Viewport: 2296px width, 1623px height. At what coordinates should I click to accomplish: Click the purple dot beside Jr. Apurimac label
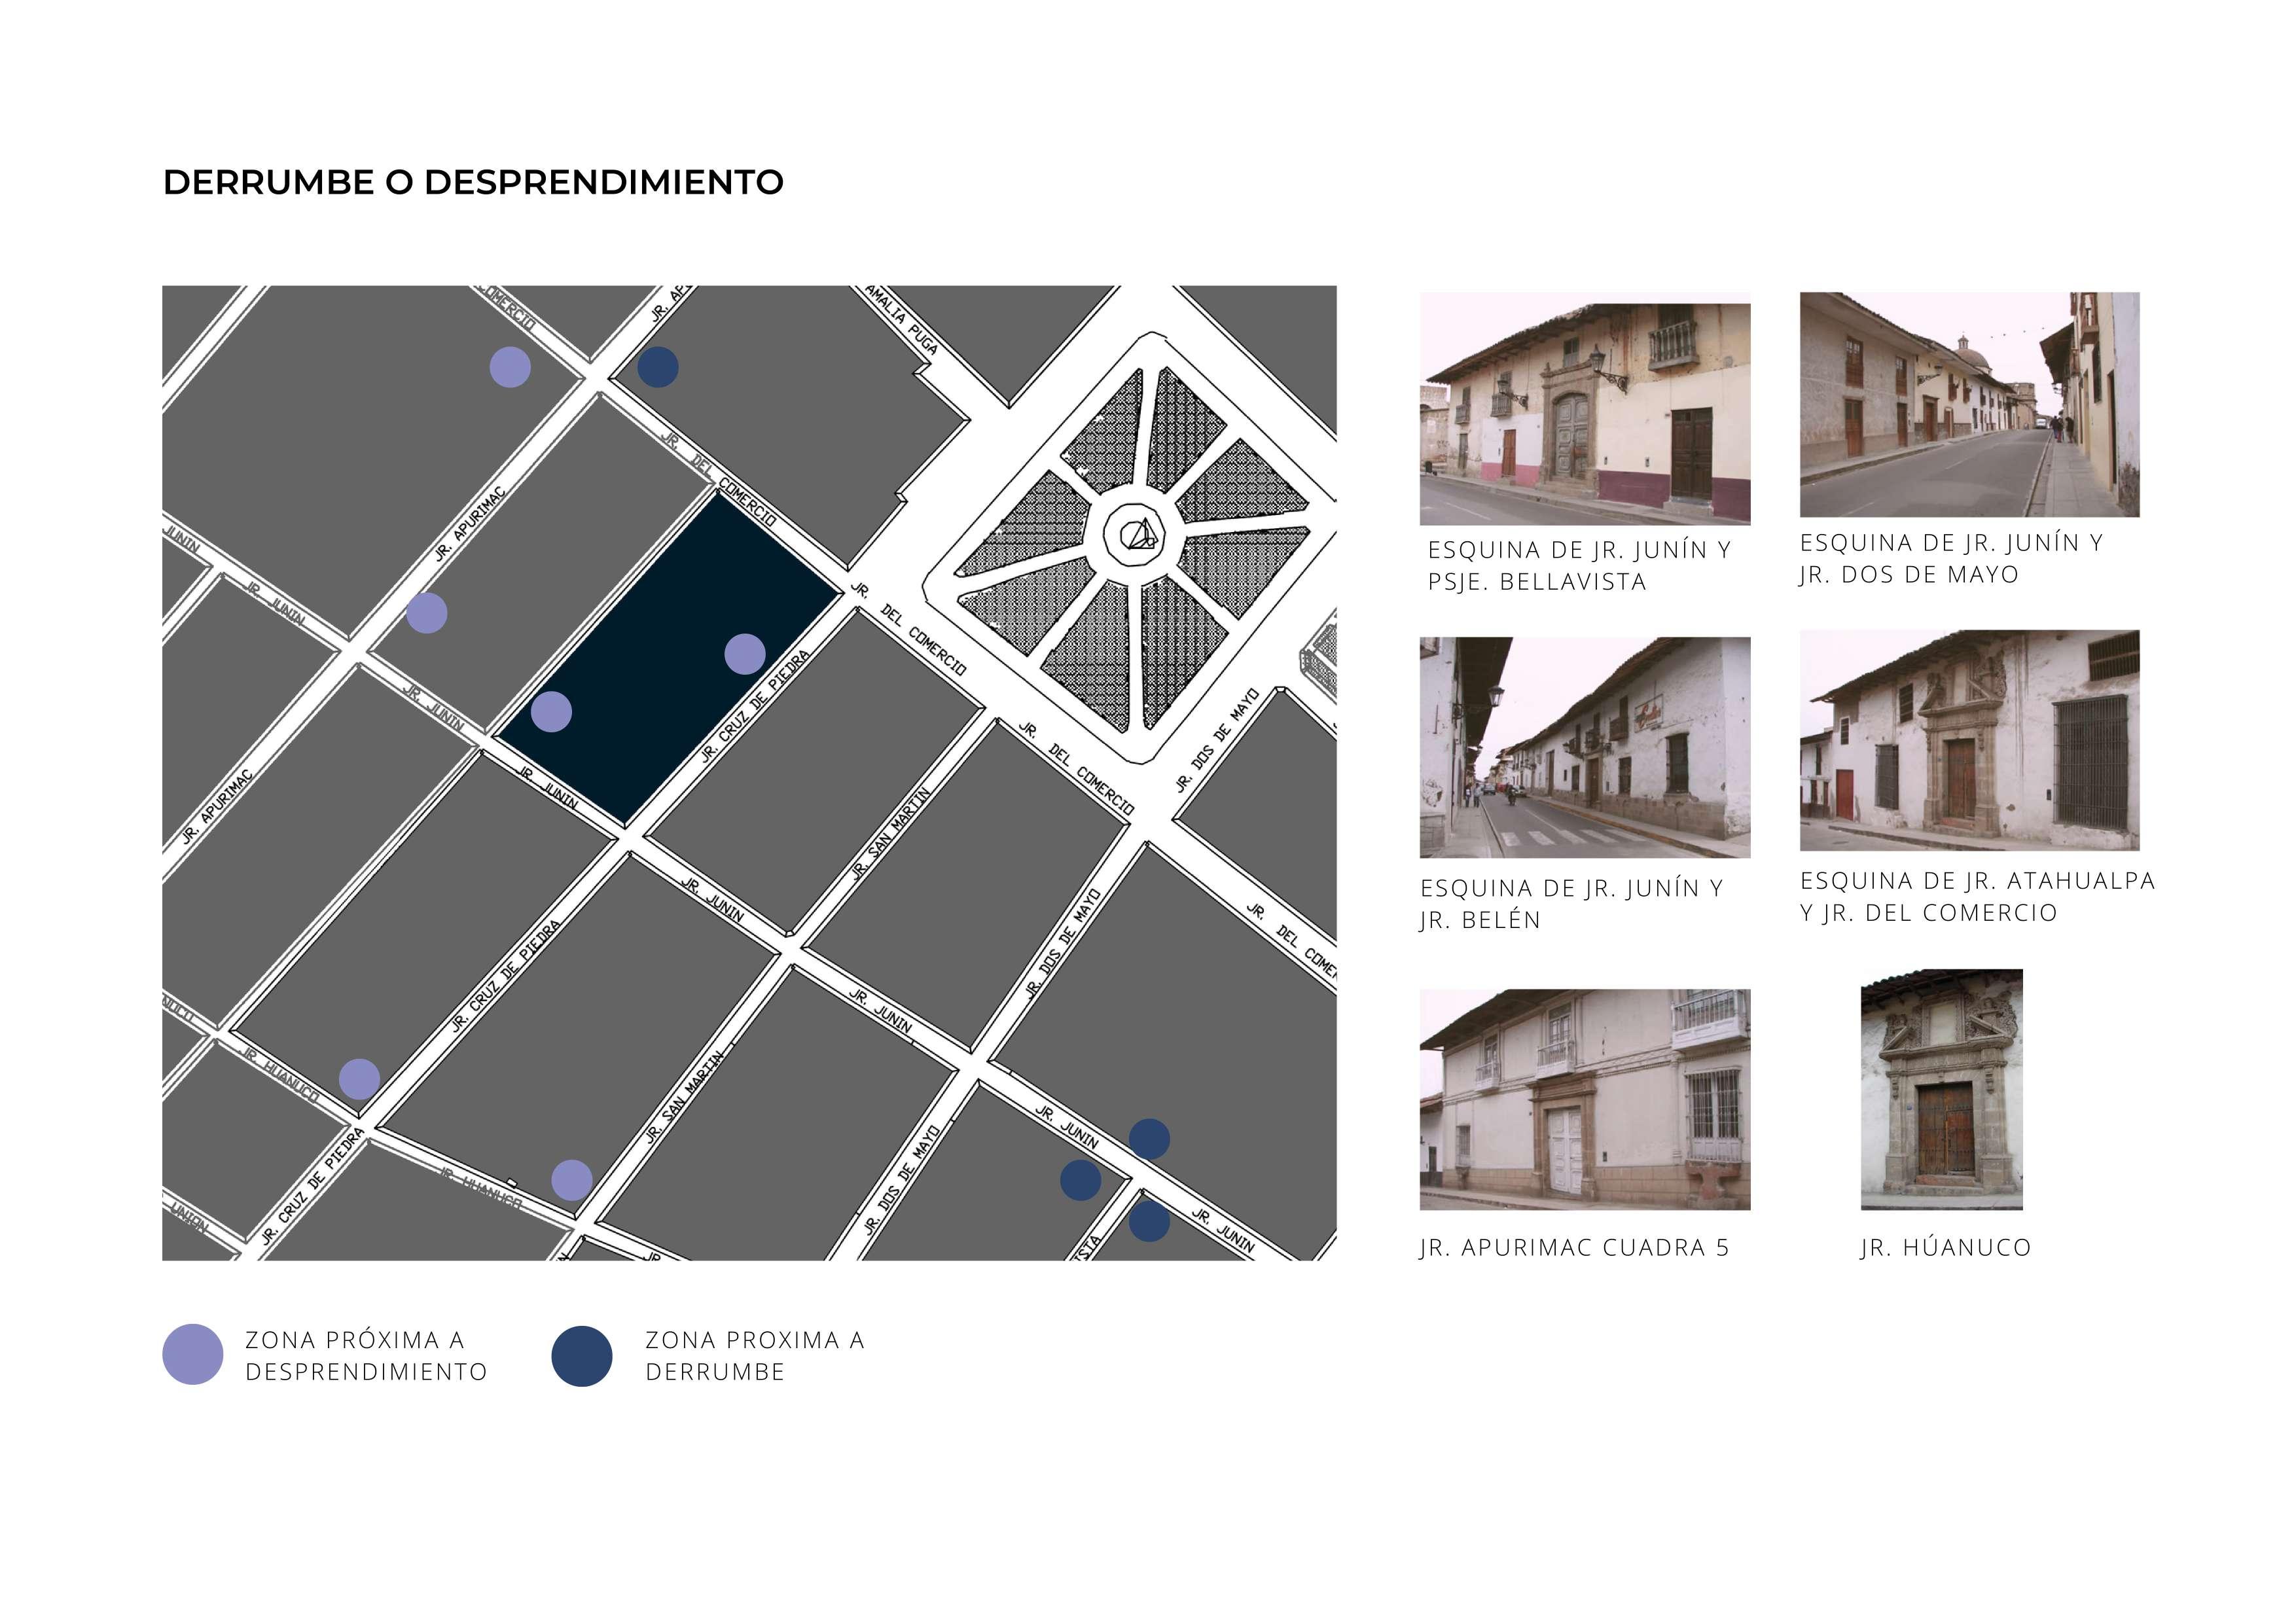pos(427,613)
